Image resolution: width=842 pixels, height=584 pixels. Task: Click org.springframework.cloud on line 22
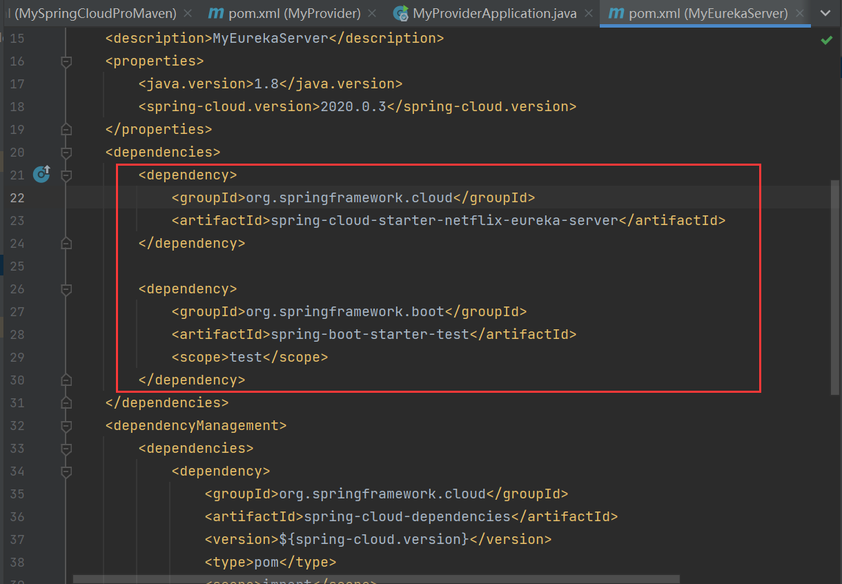pos(349,198)
